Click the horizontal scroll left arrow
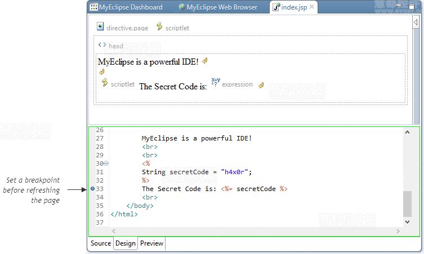 [114, 231]
